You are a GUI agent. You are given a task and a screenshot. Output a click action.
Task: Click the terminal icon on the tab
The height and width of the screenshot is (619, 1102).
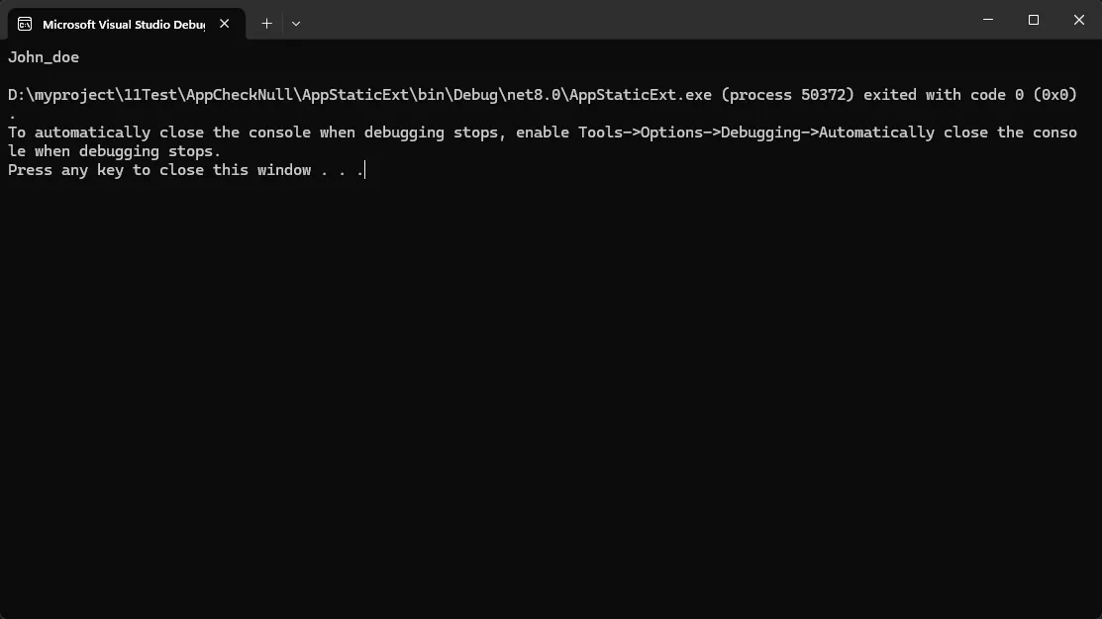point(25,24)
